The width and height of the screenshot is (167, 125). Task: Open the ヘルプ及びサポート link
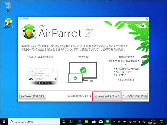click(x=126, y=80)
